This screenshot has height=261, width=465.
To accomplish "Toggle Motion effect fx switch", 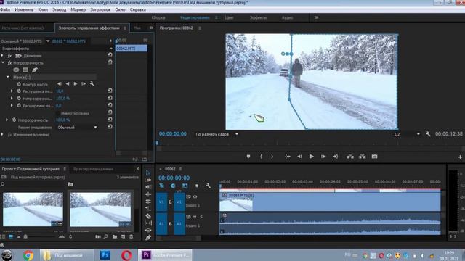I will (x=9, y=56).
